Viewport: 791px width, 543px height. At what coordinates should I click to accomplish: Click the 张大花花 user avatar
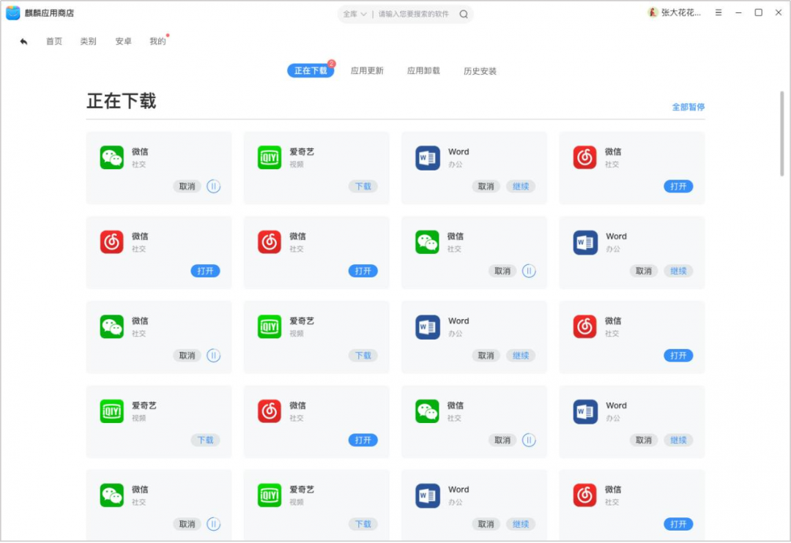654,12
